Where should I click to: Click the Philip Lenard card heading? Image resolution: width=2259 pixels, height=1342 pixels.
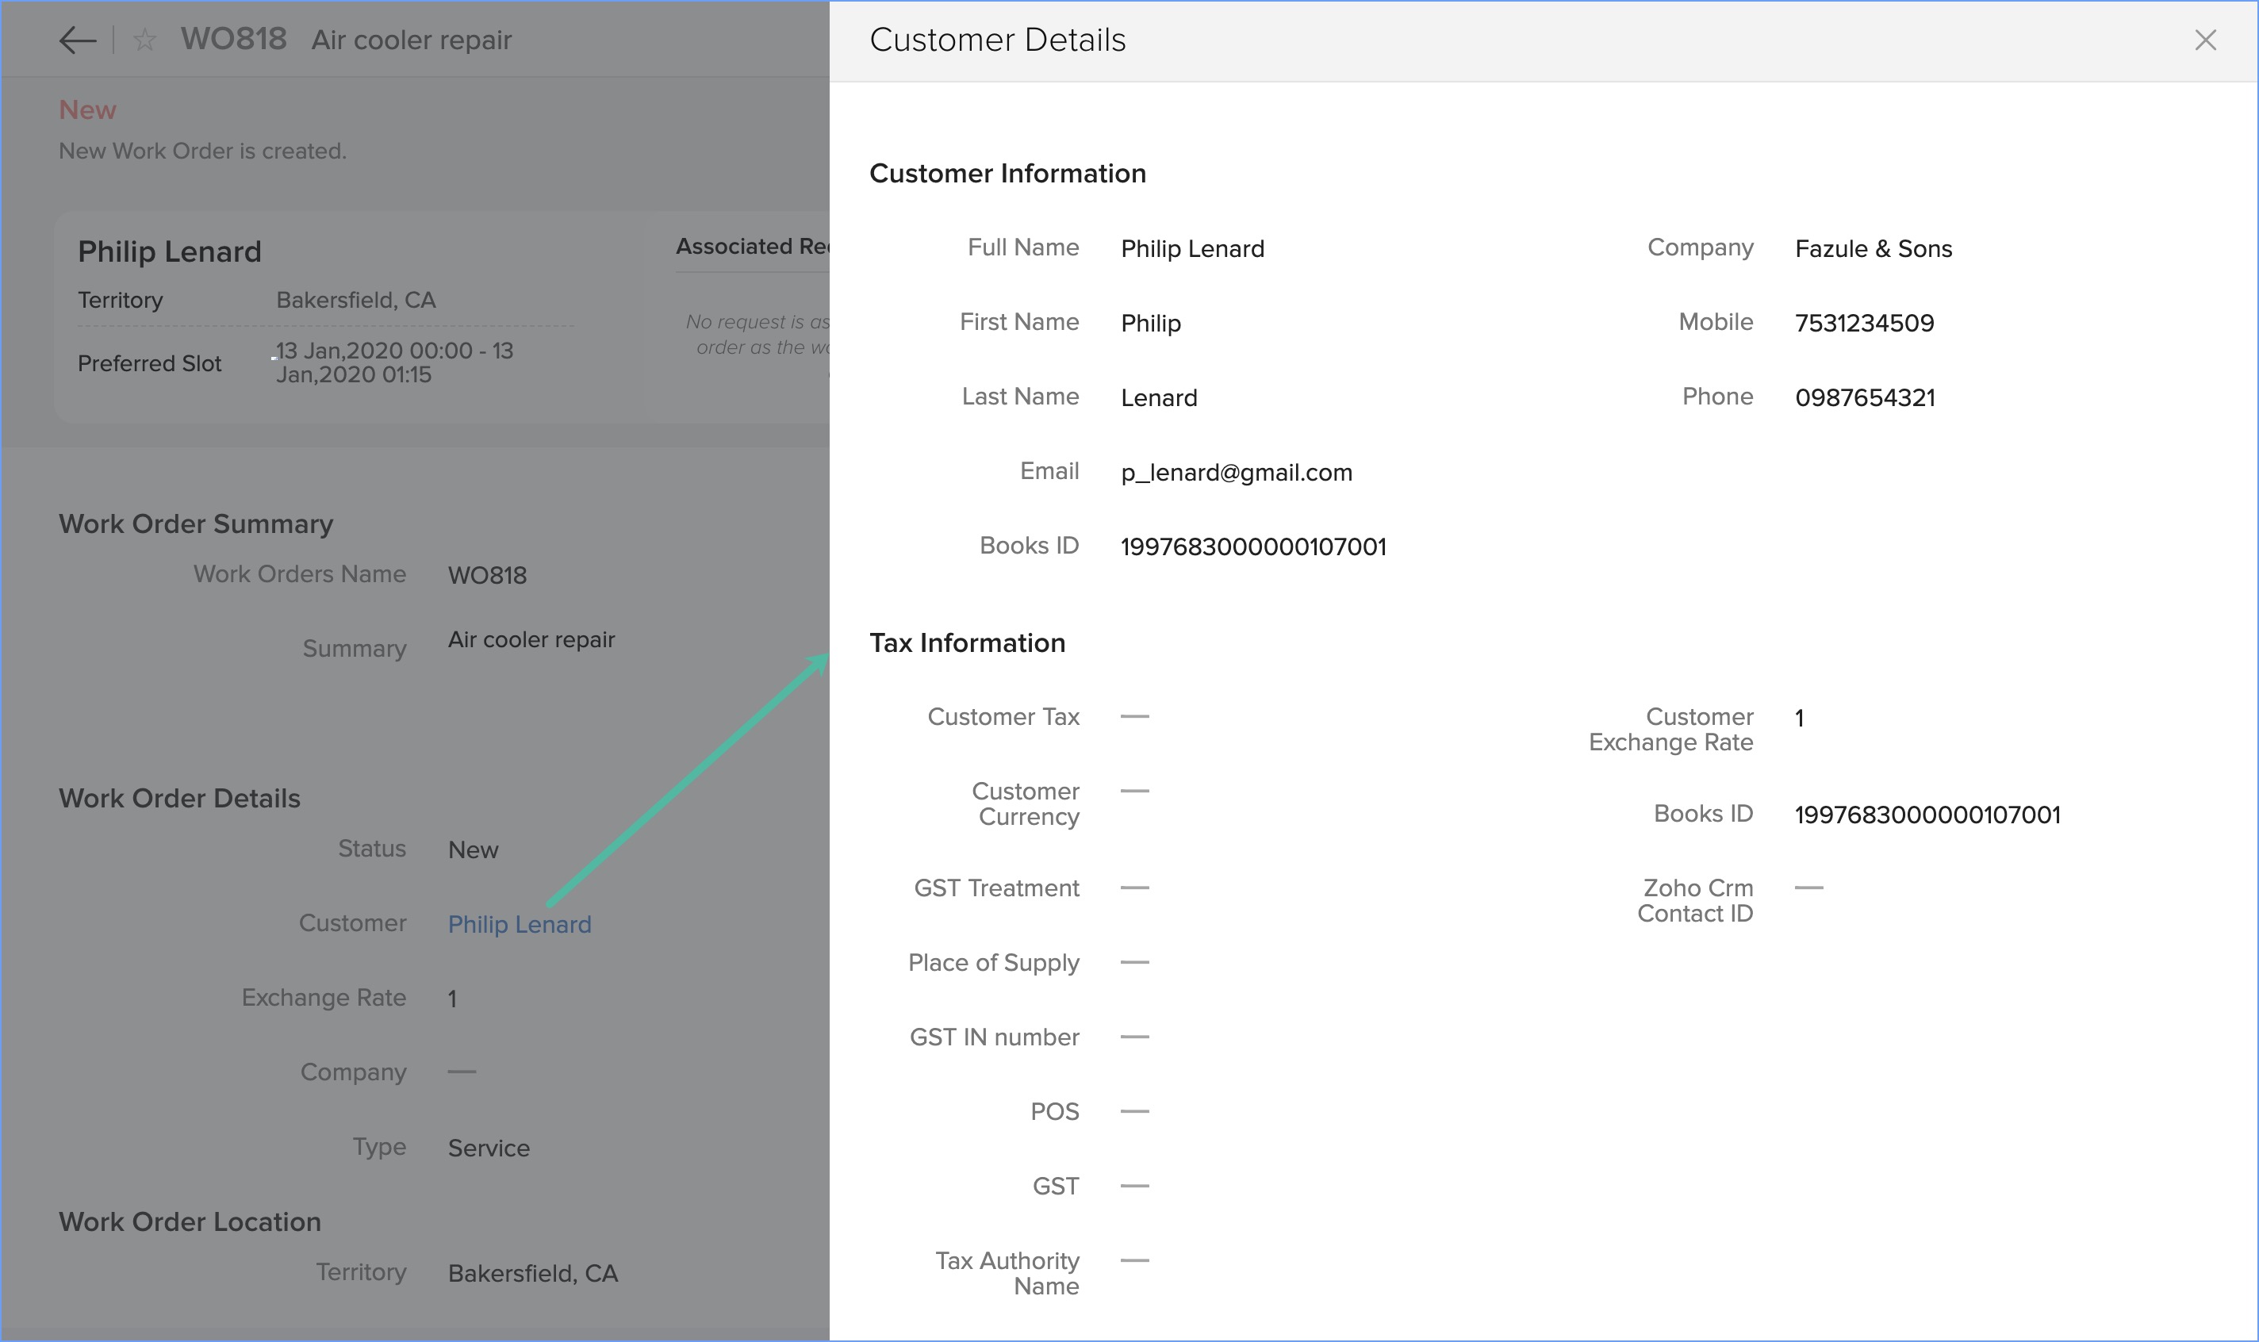[169, 251]
